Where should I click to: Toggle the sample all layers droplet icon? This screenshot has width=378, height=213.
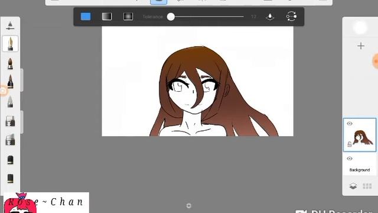pos(270,17)
